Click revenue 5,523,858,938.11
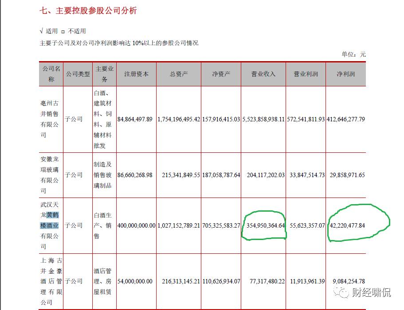The width and height of the screenshot is (404, 310). pos(263,120)
